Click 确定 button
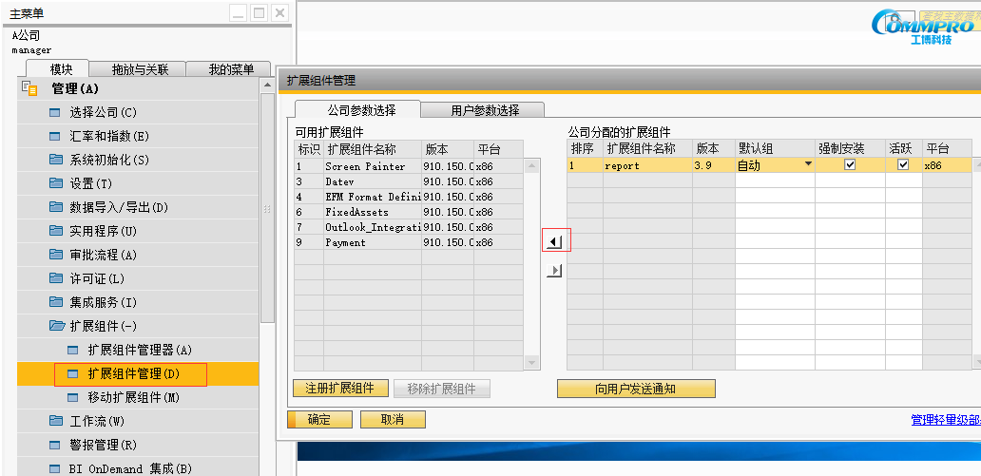The image size is (981, 476). (x=319, y=419)
